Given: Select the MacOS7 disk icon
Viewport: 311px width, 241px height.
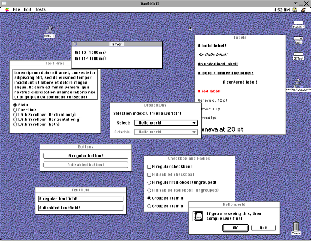Looking at the screenshot, I should 298,23.
